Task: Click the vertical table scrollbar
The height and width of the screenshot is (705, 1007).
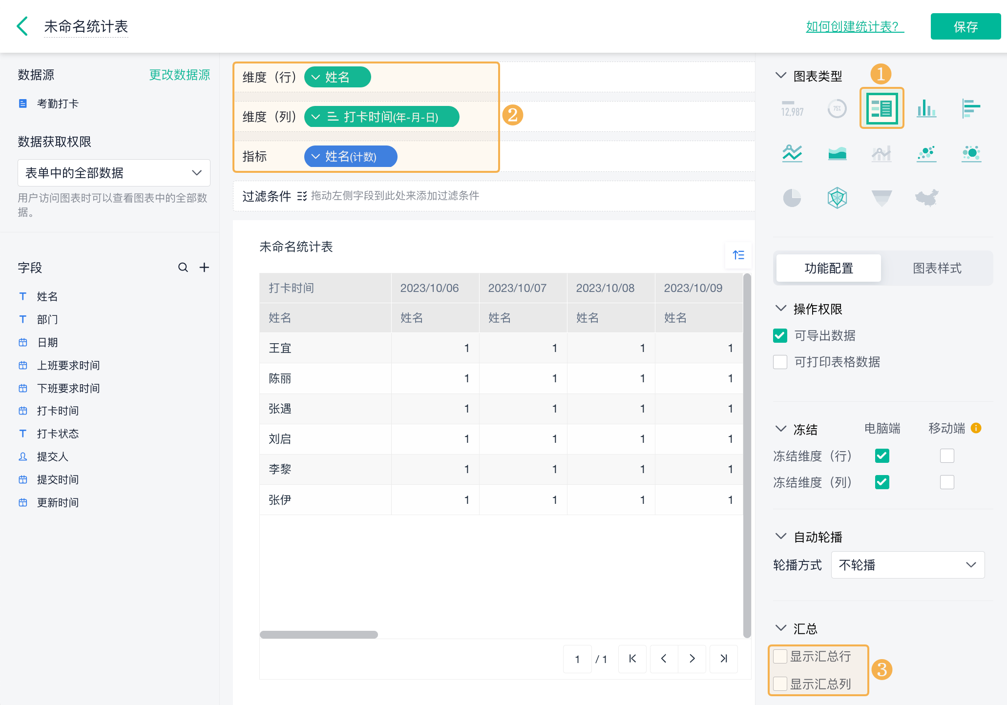Action: [x=747, y=455]
